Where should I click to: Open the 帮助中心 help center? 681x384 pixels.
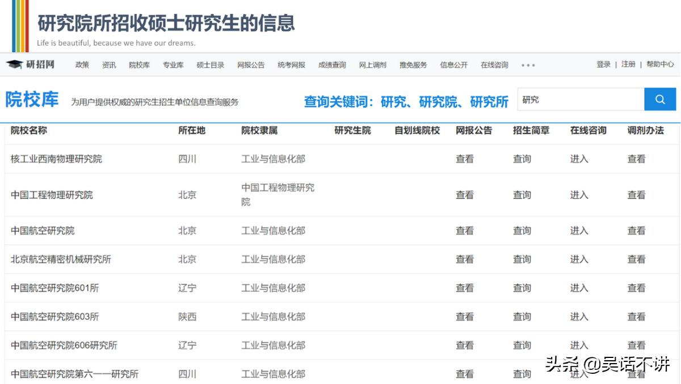point(659,65)
